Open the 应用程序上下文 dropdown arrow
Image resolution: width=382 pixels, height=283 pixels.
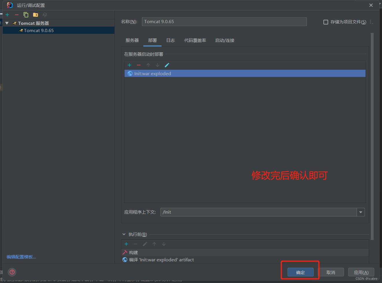[361, 212]
